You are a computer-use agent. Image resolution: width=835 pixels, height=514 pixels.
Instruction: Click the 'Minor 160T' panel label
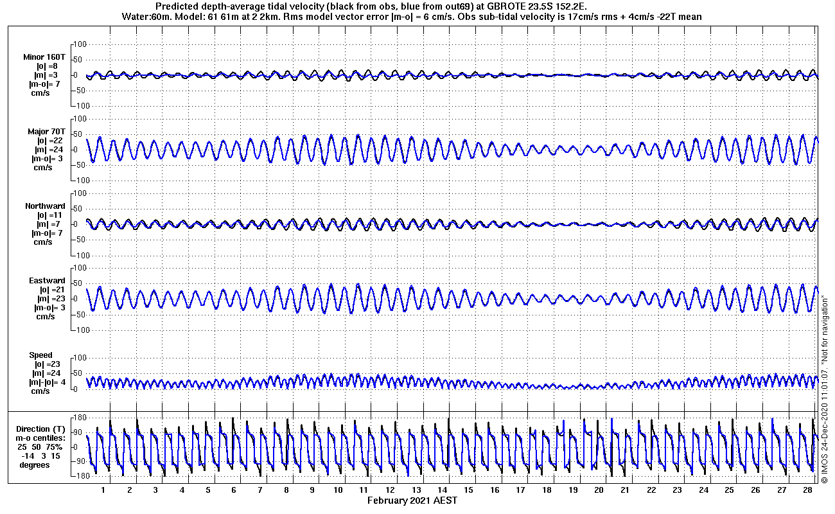point(44,57)
